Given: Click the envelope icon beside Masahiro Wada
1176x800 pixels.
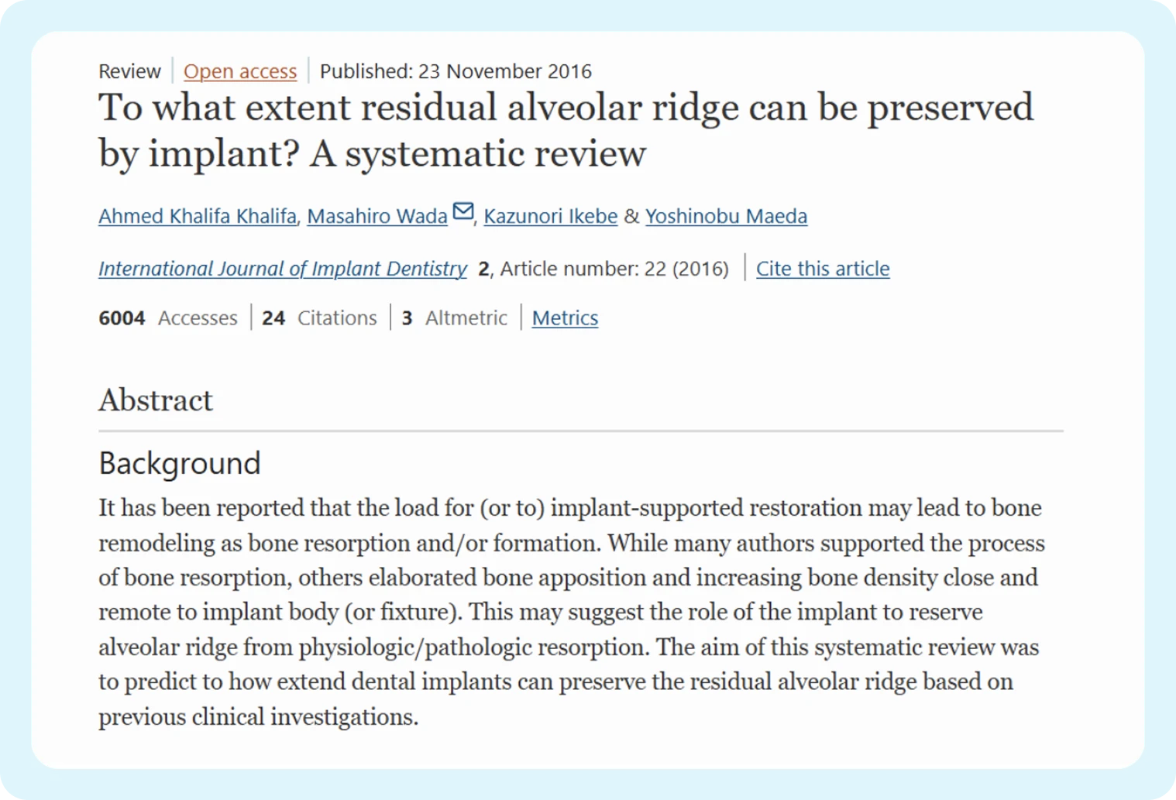Looking at the screenshot, I should coord(462,211).
